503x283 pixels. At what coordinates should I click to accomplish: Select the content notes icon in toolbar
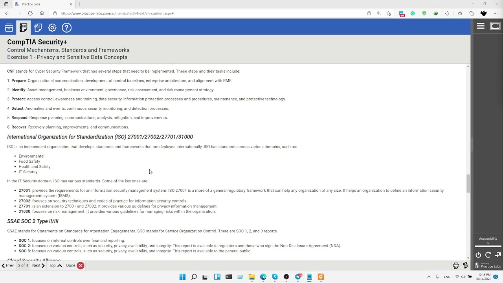23,28
